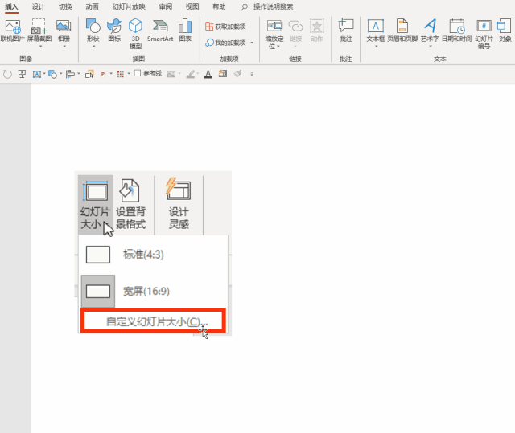Insert slide number via 幻灯片编号
The width and height of the screenshot is (515, 433).
[x=484, y=34]
